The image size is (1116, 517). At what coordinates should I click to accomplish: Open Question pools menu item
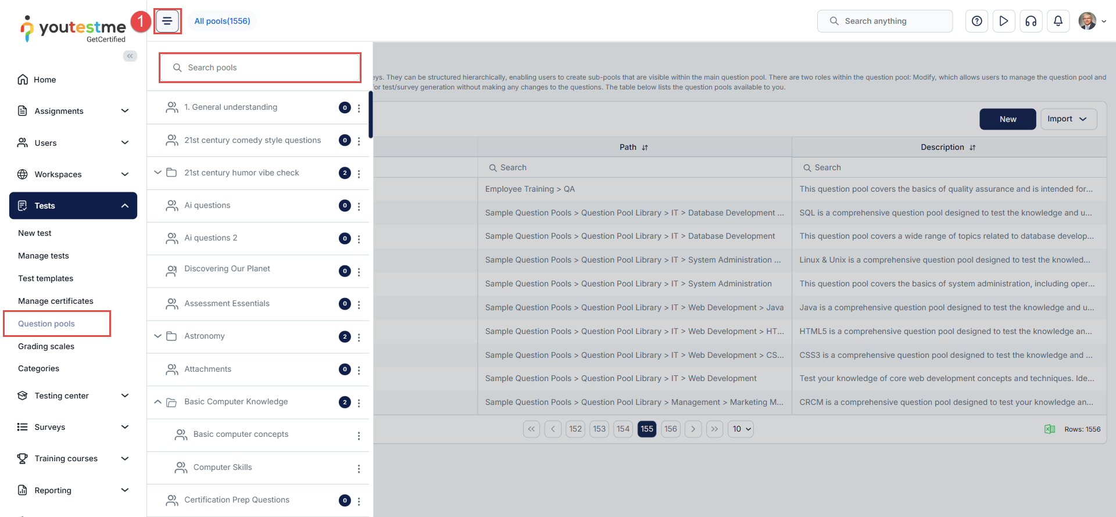click(46, 324)
